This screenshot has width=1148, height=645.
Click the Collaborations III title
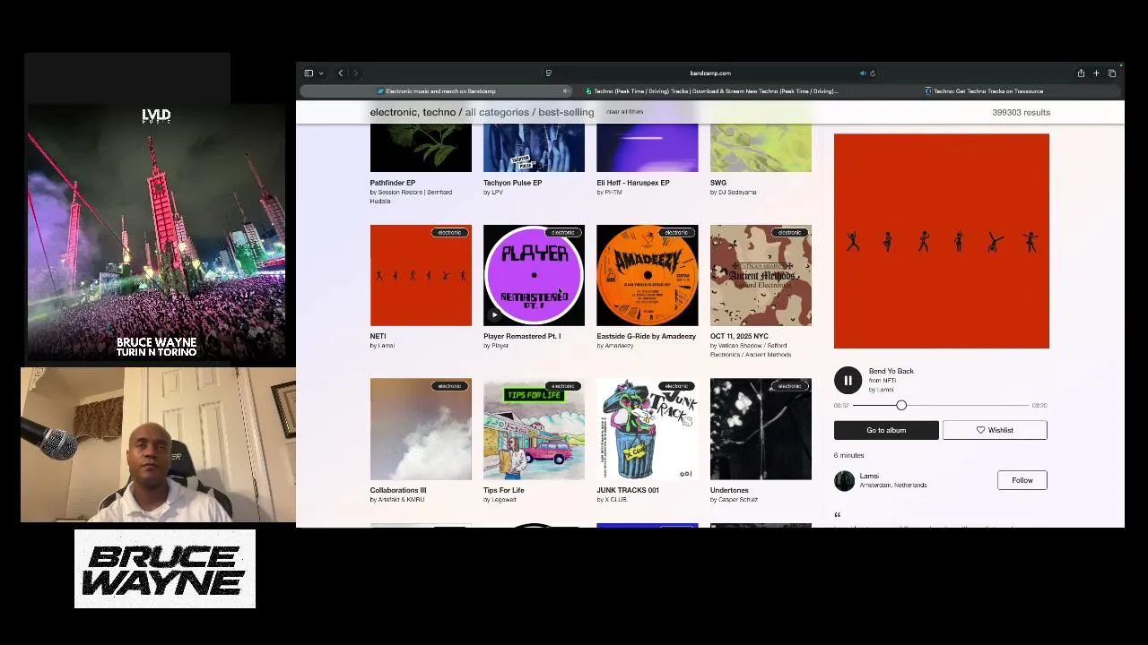pyautogui.click(x=398, y=491)
